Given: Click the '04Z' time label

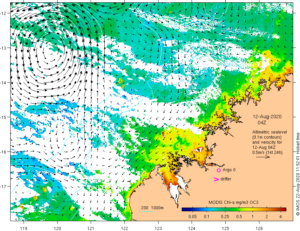Looking at the screenshot, I should [262, 123].
